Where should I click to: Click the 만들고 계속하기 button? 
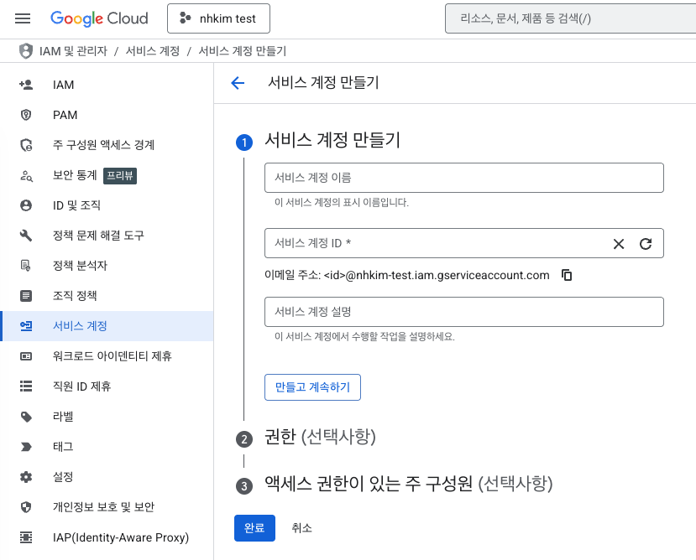(312, 387)
